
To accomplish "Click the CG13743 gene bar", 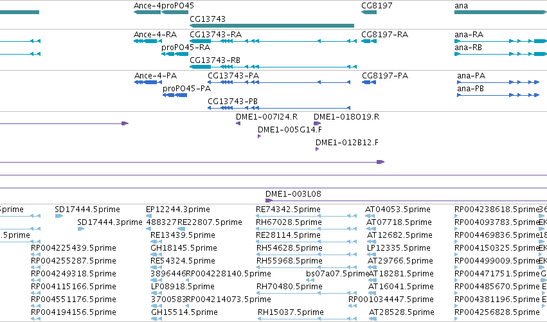I will [x=272, y=26].
